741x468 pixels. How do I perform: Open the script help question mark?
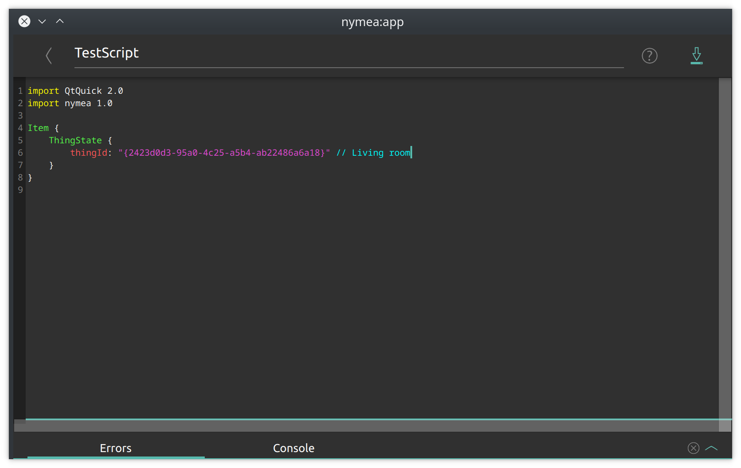649,56
